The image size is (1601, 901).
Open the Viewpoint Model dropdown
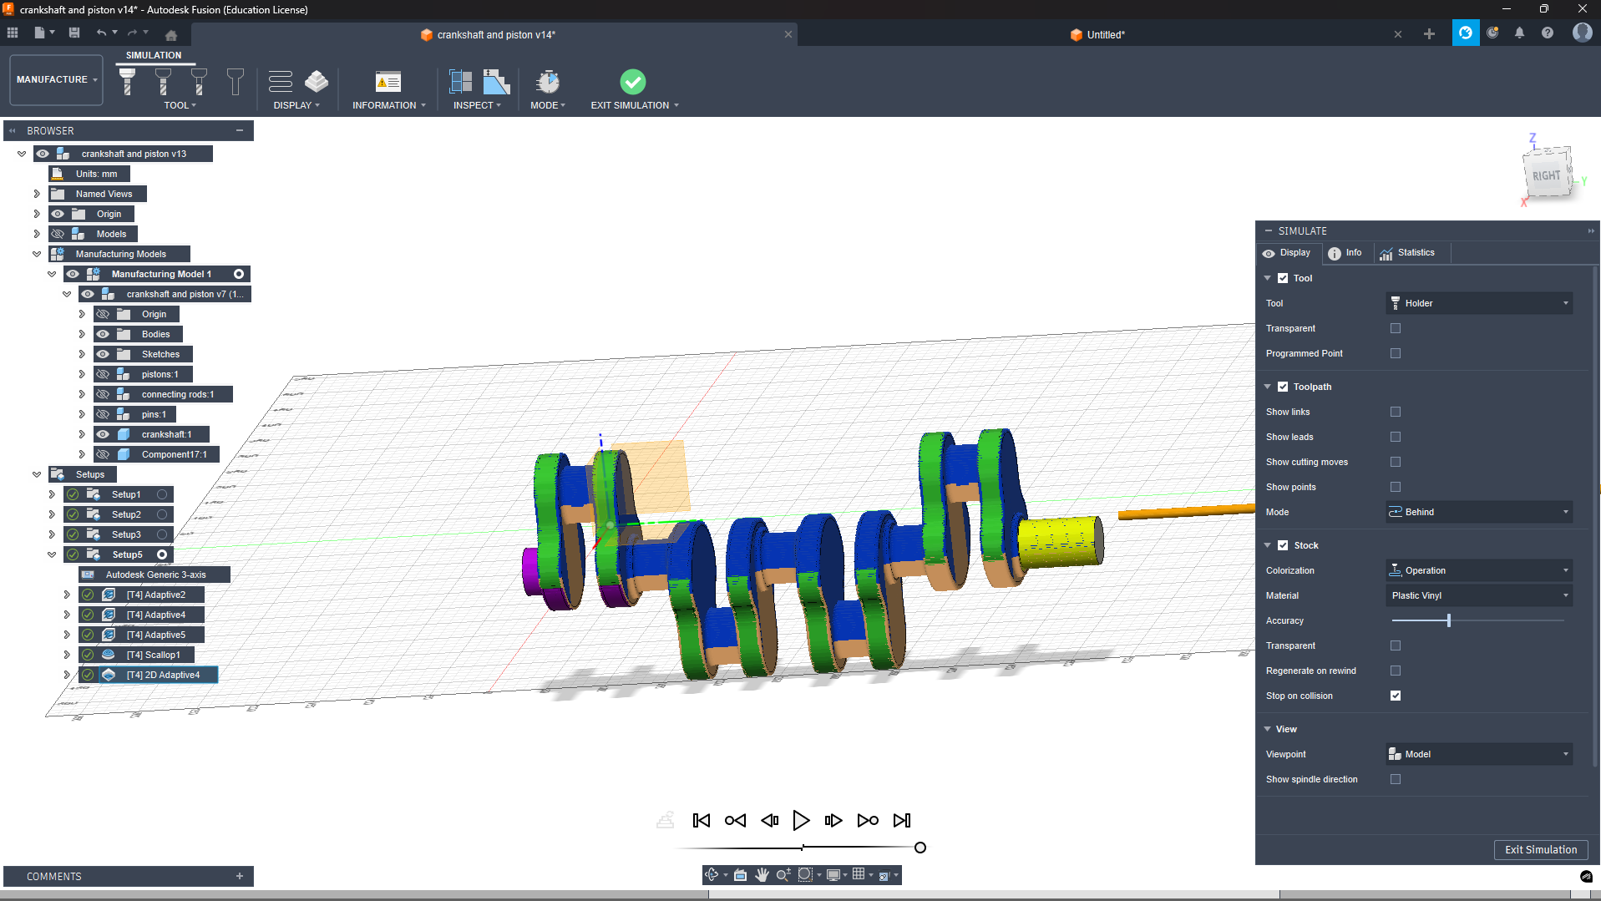[1479, 754]
